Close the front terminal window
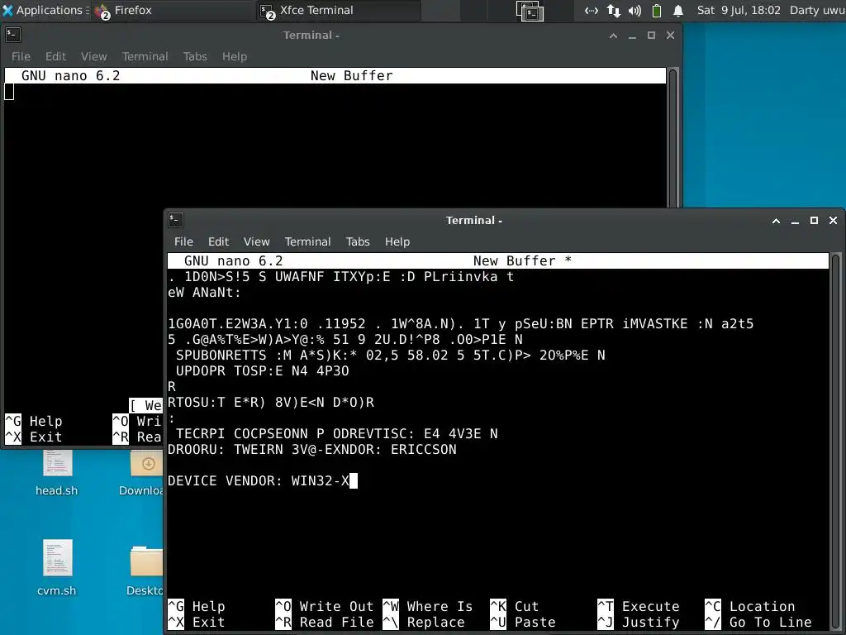Screen dimensions: 846x635 (833, 221)
